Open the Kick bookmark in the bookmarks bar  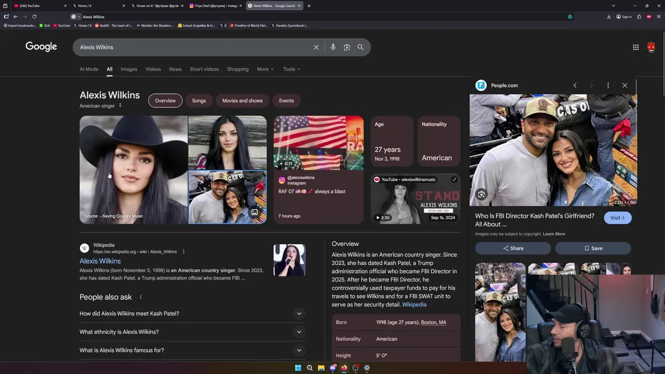[45, 25]
